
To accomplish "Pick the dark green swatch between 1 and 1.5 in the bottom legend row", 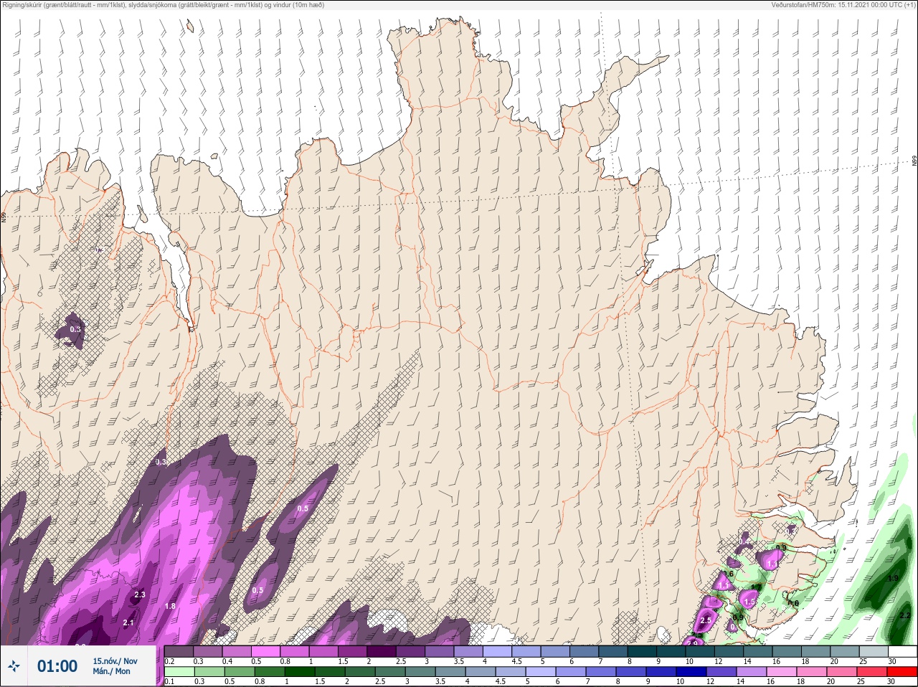I will coord(301,672).
